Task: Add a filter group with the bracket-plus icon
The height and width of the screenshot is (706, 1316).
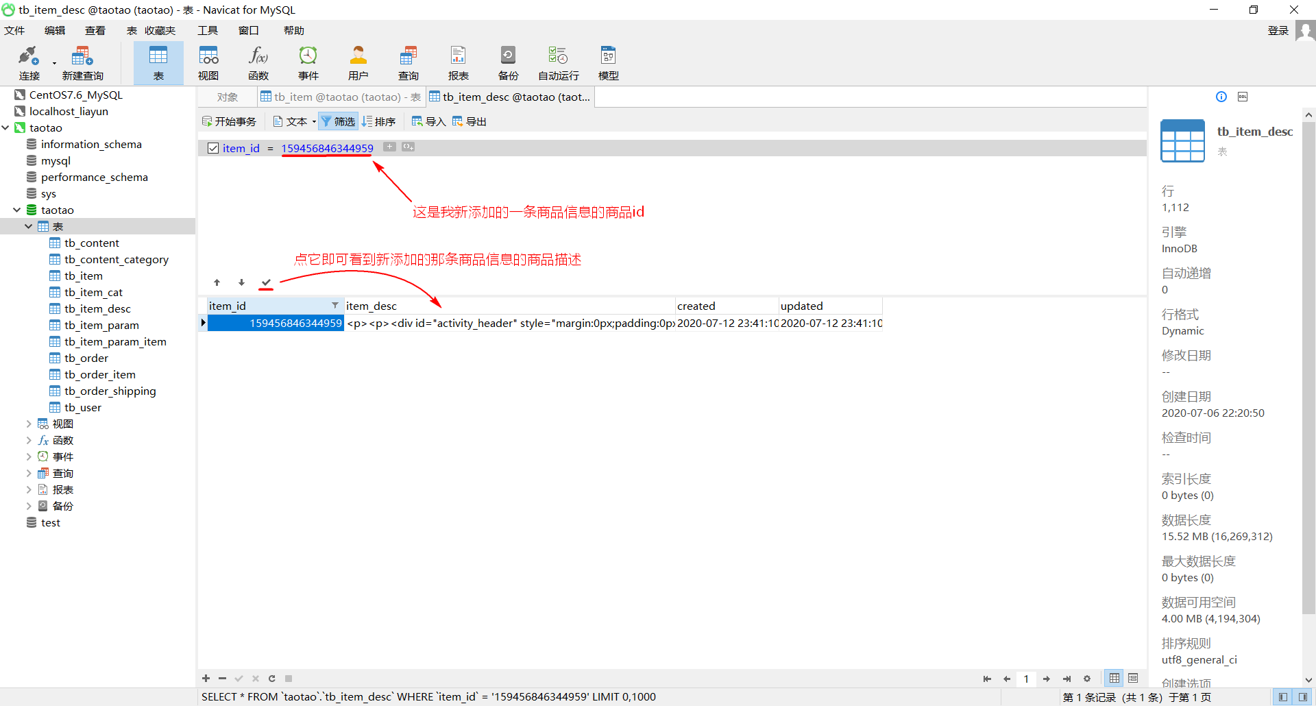Action: [409, 147]
